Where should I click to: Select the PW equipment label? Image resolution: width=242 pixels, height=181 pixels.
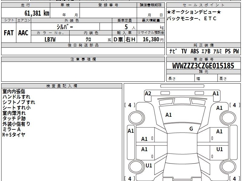[x=236, y=51]
